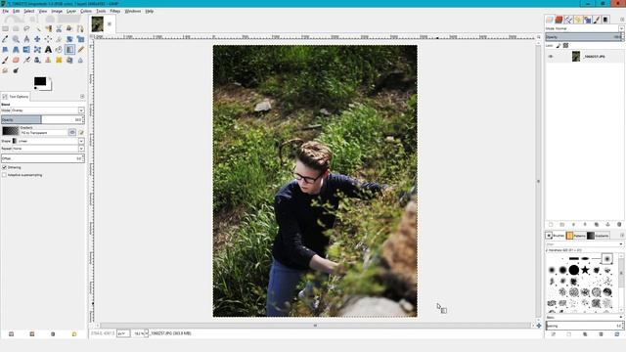Select the Bucket Fill tool
The image size is (626, 352).
pyautogui.click(x=59, y=50)
